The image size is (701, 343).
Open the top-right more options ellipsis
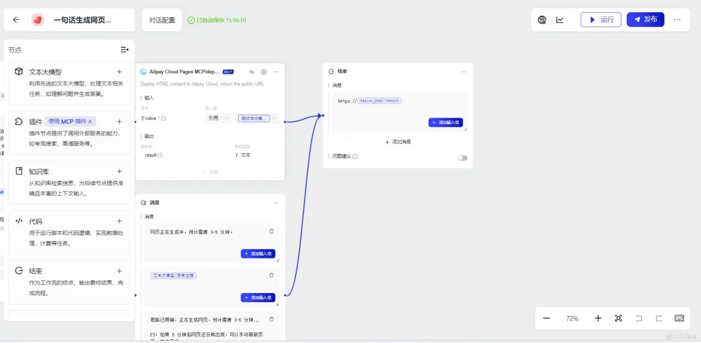pos(677,20)
